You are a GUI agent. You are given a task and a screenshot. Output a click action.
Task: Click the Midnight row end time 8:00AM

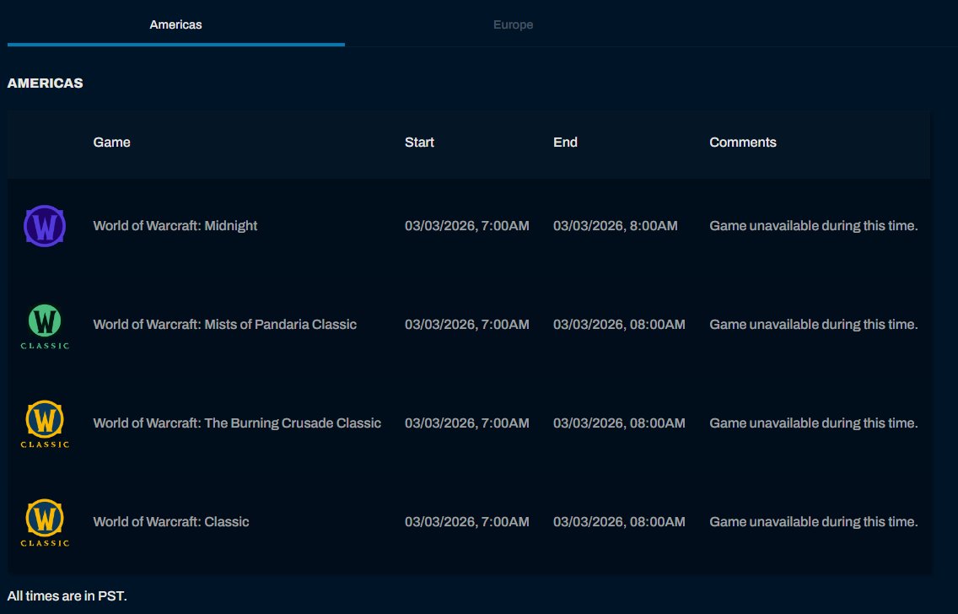click(616, 226)
